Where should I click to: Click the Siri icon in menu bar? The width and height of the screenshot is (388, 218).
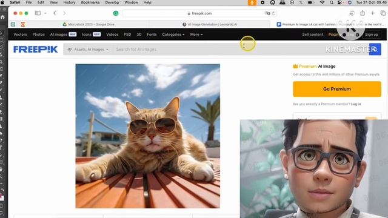pyautogui.click(x=350, y=2)
